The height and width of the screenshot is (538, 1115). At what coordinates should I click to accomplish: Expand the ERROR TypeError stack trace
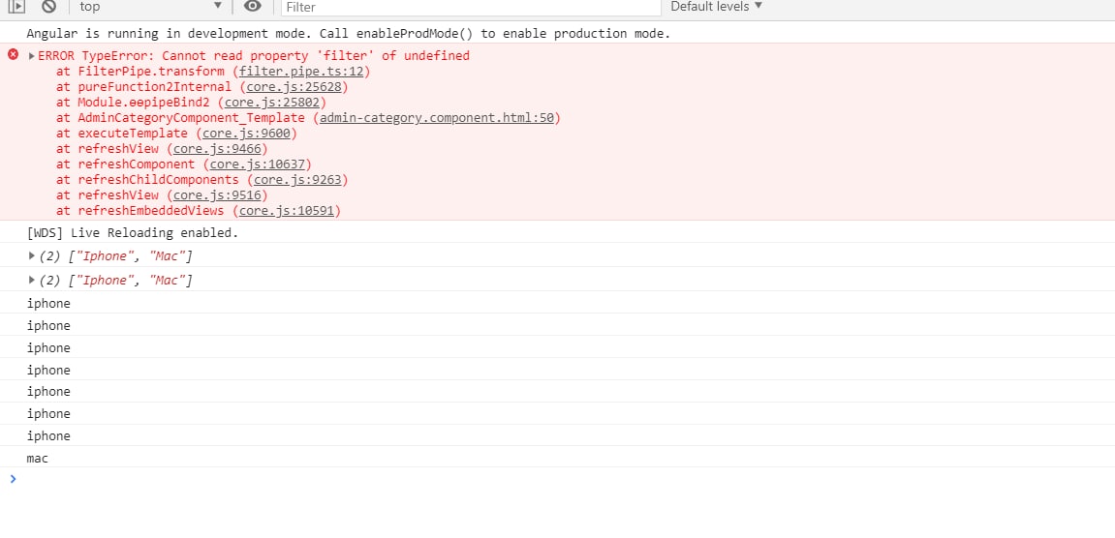[x=32, y=56]
